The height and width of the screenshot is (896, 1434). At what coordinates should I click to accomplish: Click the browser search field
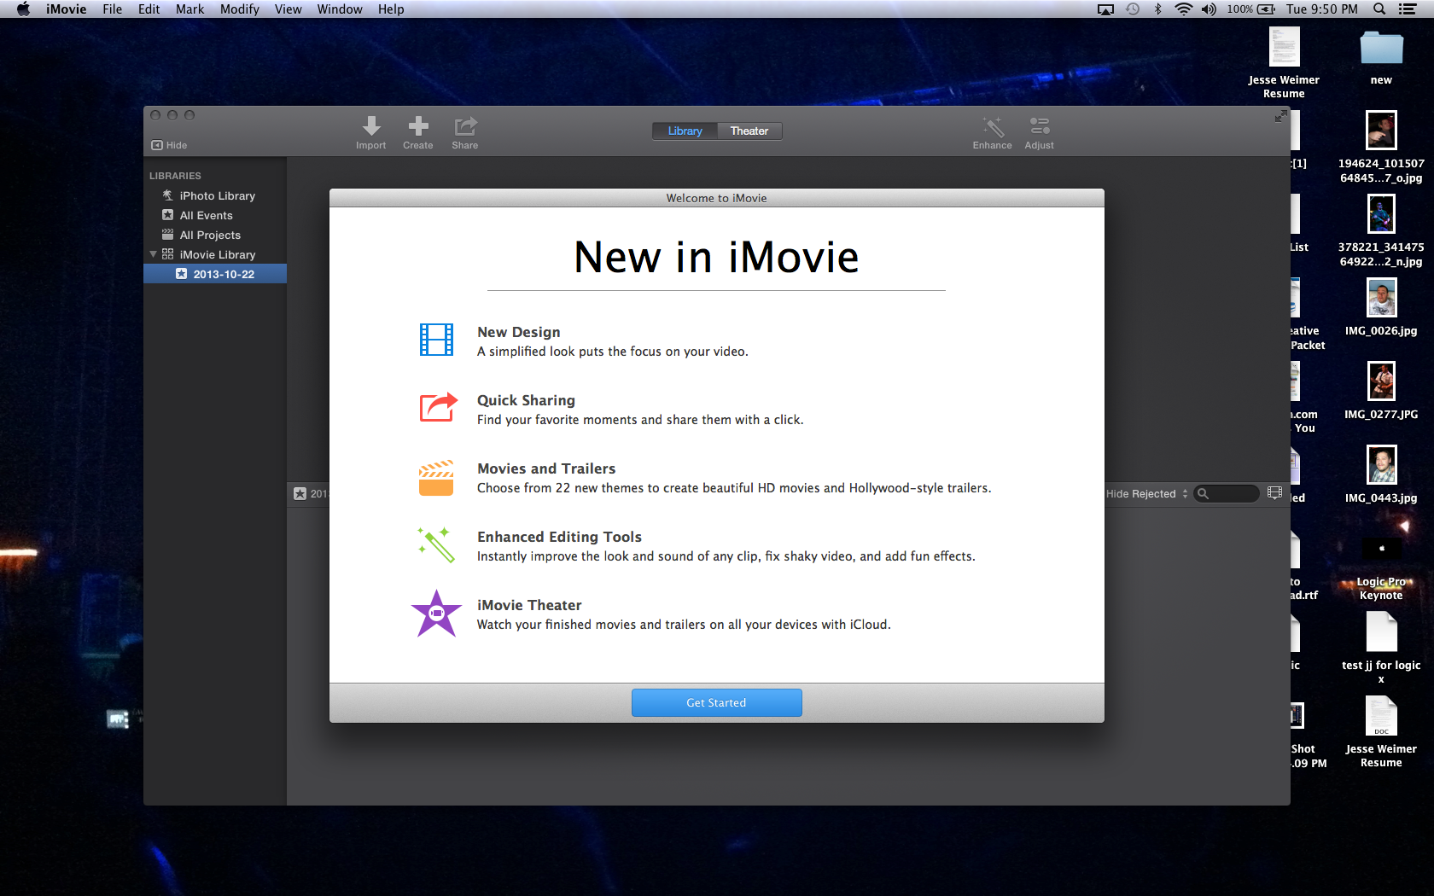coord(1227,493)
